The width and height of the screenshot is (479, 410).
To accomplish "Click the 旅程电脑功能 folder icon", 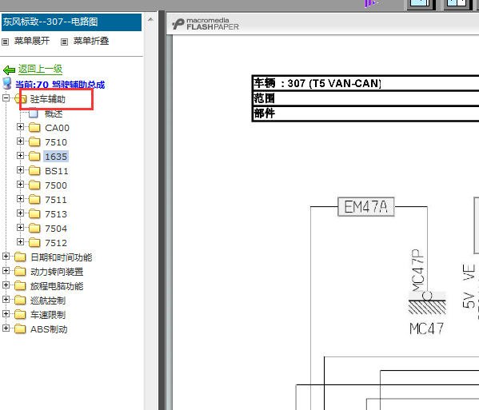I will tap(20, 285).
